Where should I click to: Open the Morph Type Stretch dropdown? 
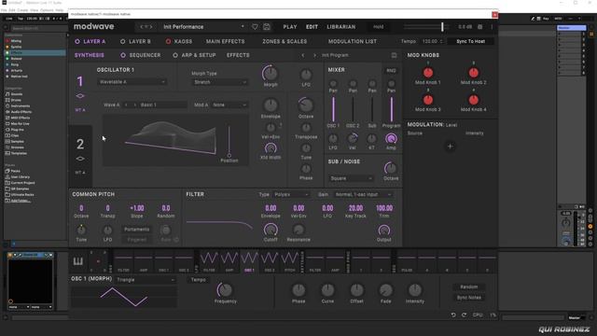coord(220,82)
